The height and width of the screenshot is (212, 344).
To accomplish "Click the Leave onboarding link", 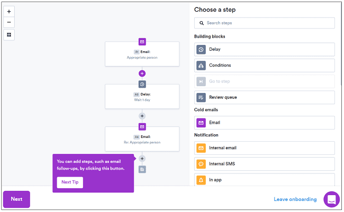I will (x=295, y=199).
